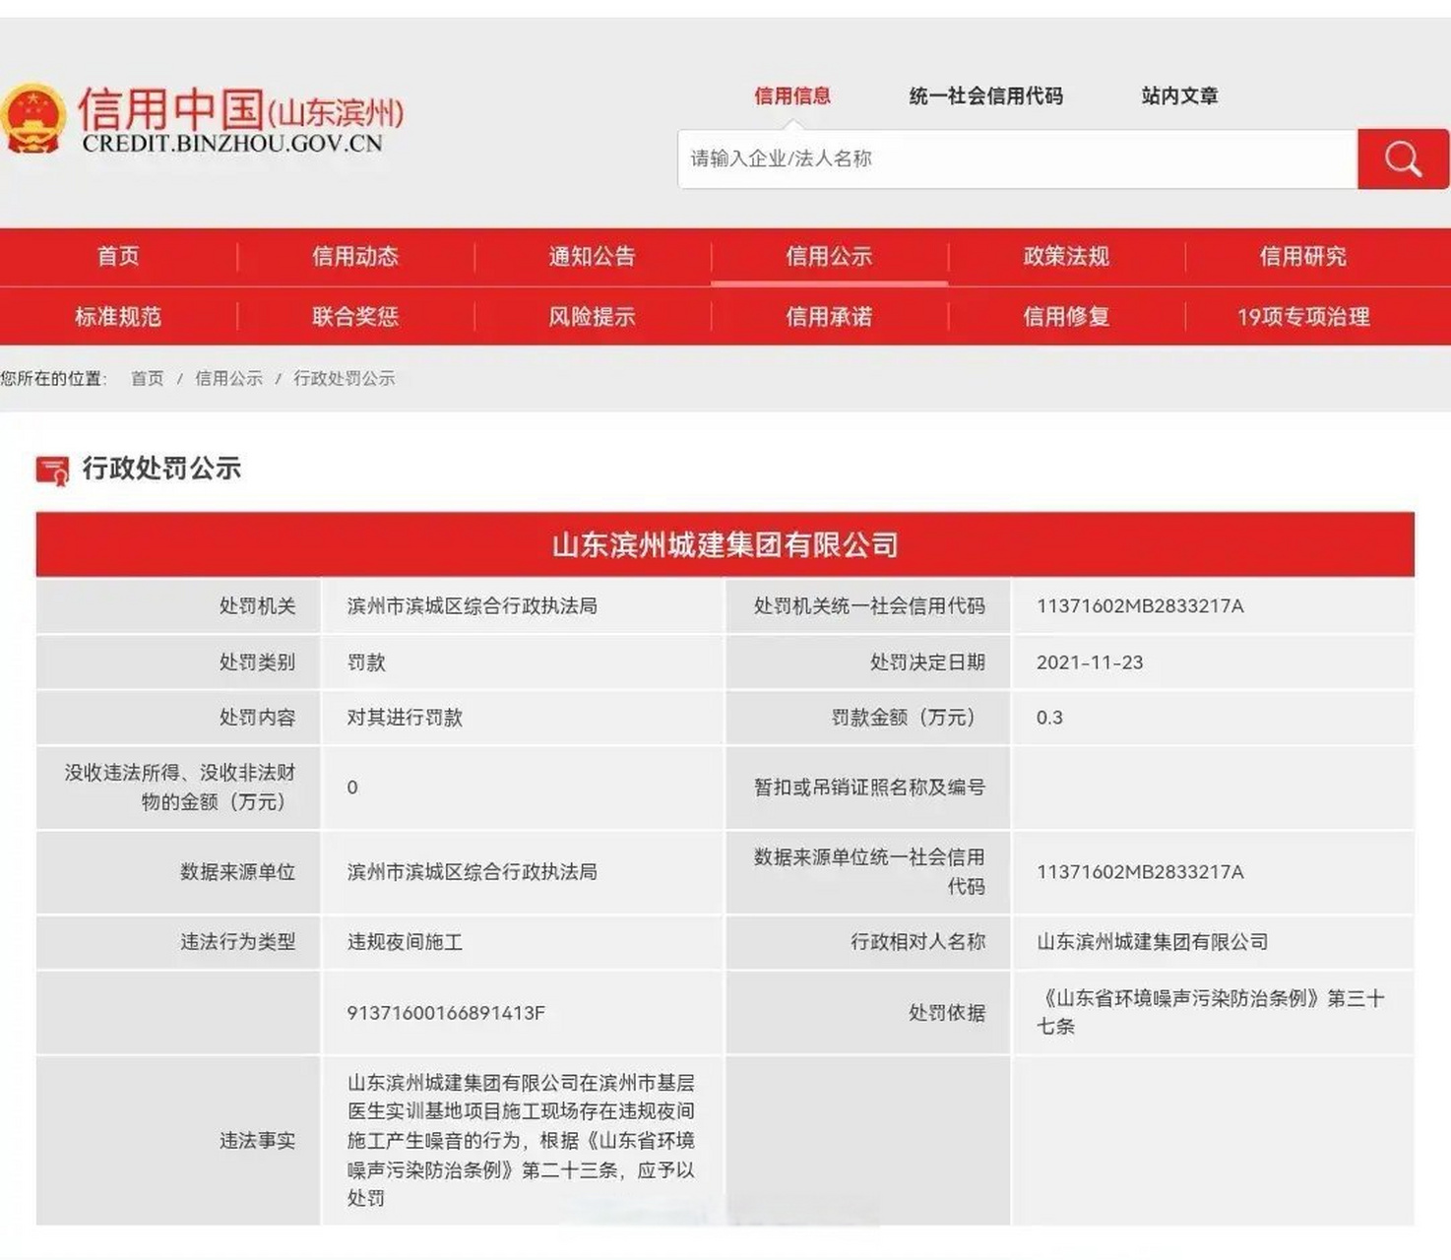Click the 处罚机关统一社会信用代码 label
Viewport: 1451px width, 1260px height.
(869, 606)
